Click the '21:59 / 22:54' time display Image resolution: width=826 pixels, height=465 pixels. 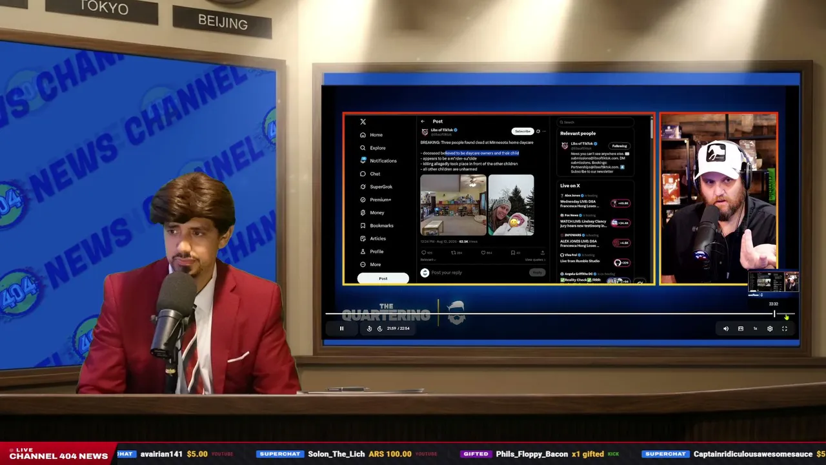coord(398,329)
